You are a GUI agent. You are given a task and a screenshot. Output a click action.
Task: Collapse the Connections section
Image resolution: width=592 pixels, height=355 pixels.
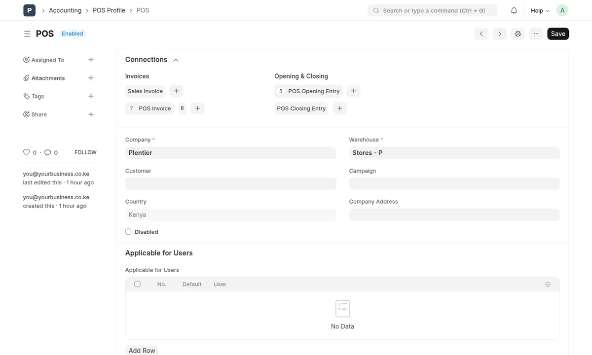[x=176, y=60]
